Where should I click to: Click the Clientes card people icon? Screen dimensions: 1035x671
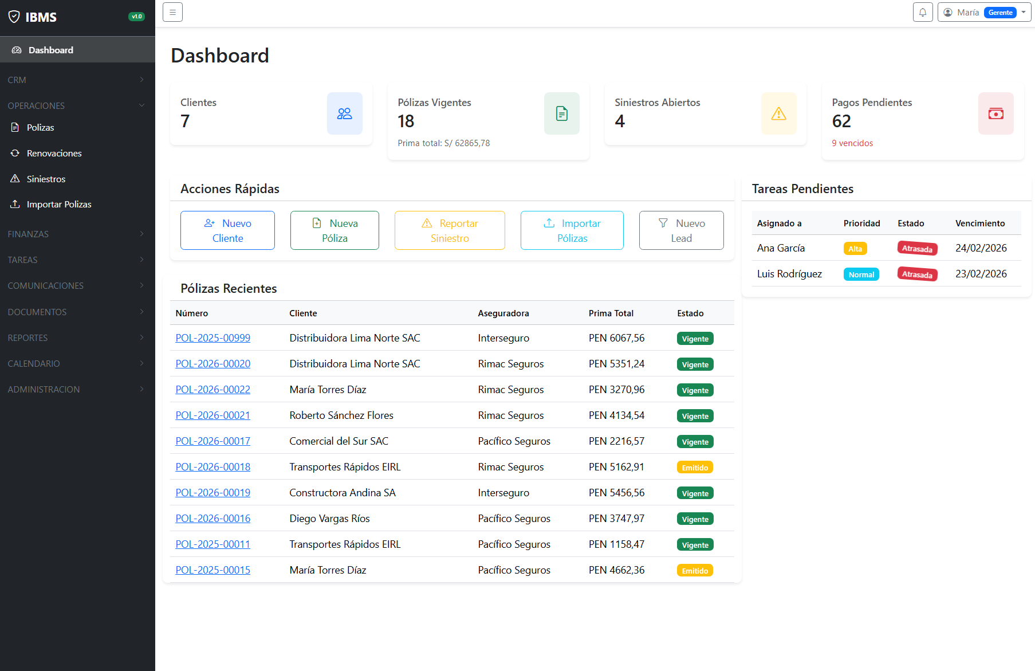(344, 113)
